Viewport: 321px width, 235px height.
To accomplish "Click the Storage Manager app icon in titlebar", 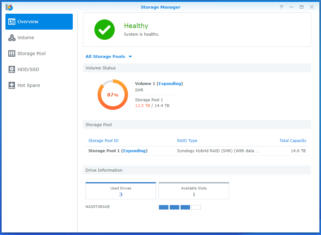I will pyautogui.click(x=9, y=7).
